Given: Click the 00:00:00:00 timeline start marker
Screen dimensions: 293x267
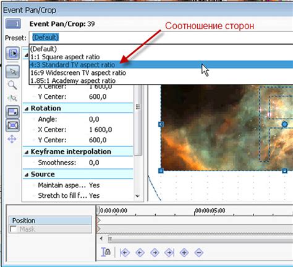Looking at the screenshot, I should click(113, 211).
